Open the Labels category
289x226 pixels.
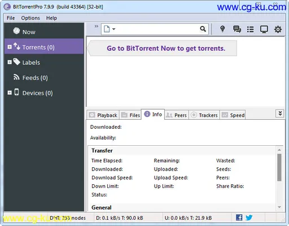pos(31,62)
